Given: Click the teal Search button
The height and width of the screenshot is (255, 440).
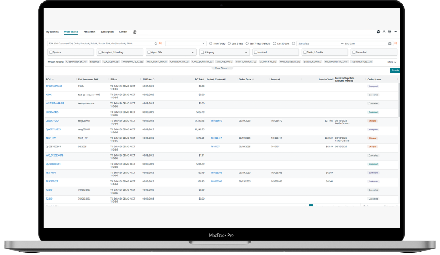Looking at the screenshot, I should 395,71.
